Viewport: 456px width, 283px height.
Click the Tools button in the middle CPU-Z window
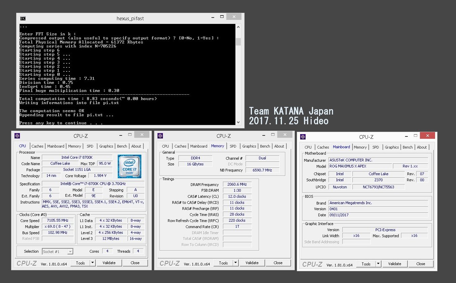point(224,263)
